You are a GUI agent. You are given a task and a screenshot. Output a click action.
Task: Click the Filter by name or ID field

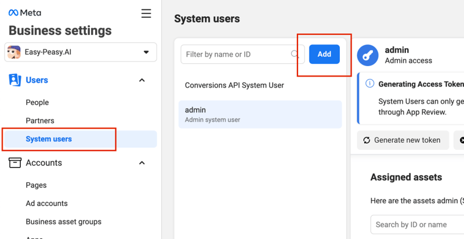pos(237,55)
